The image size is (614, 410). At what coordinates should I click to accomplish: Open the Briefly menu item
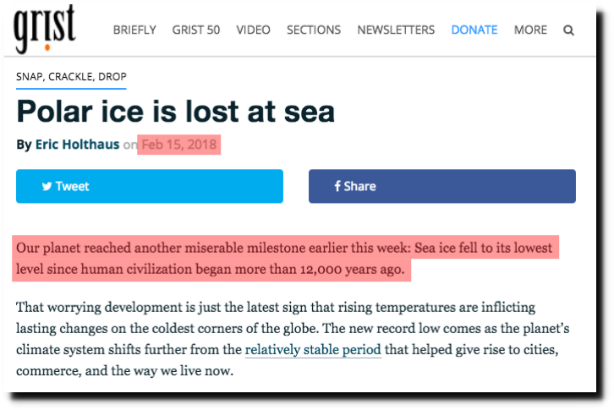pos(134,30)
